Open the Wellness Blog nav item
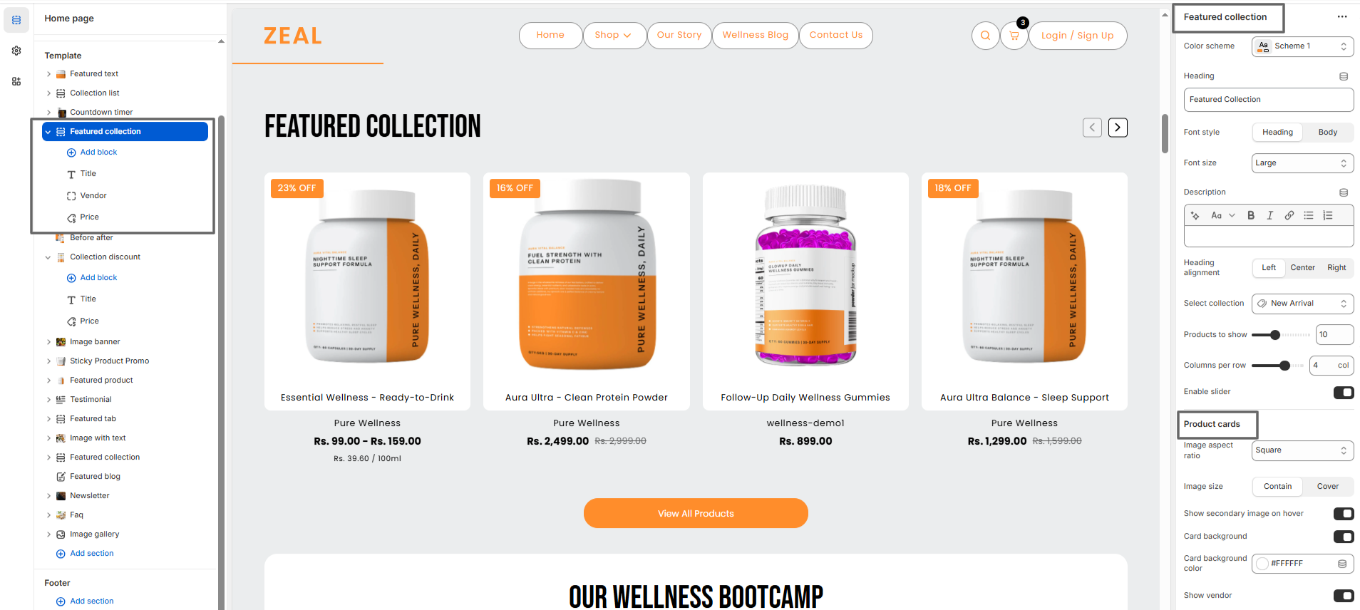Viewport: 1360px width, 610px height. tap(755, 35)
